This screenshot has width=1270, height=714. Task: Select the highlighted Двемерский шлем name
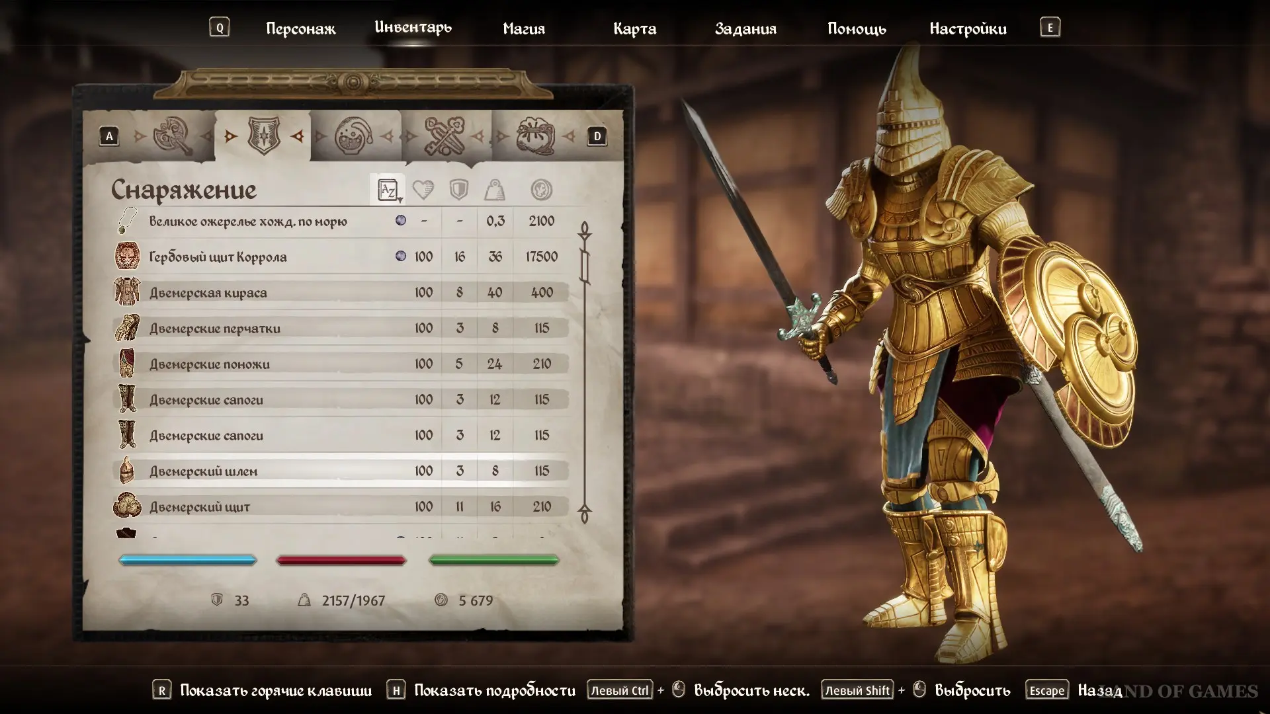coord(203,471)
